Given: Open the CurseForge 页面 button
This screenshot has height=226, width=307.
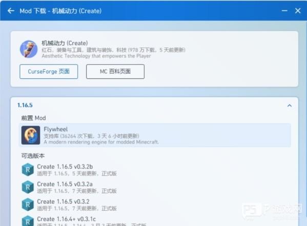Looking at the screenshot, I should [x=49, y=71].
